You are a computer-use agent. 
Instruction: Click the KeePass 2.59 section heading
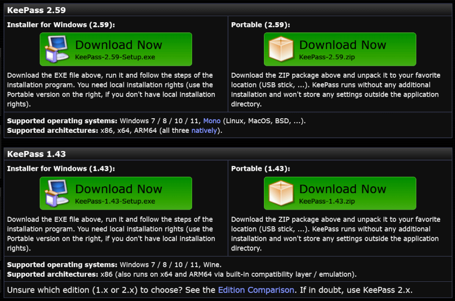tap(36, 10)
